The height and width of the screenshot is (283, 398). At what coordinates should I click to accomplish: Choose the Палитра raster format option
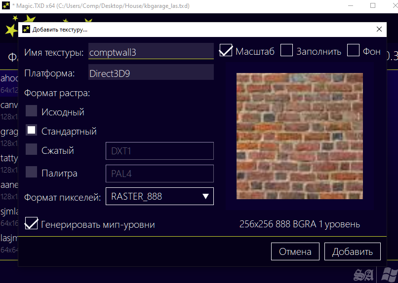tap(32, 173)
